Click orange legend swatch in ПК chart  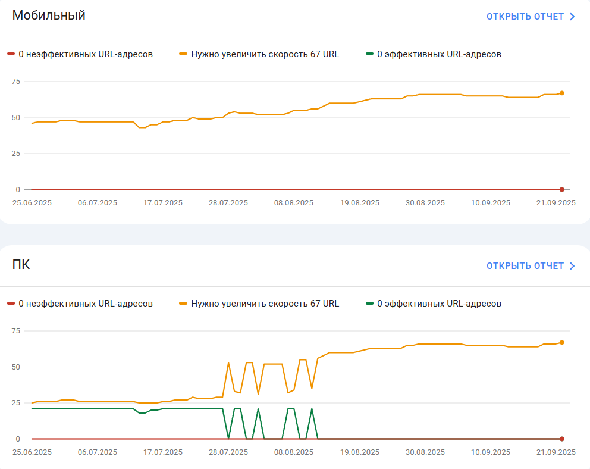click(183, 304)
